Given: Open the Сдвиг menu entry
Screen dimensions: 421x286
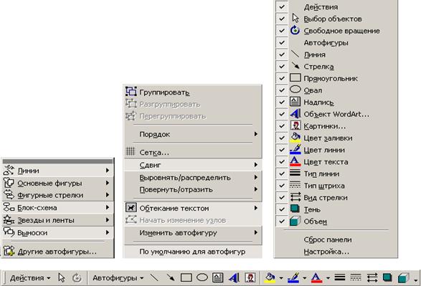Looking at the screenshot, I should click(193, 165).
